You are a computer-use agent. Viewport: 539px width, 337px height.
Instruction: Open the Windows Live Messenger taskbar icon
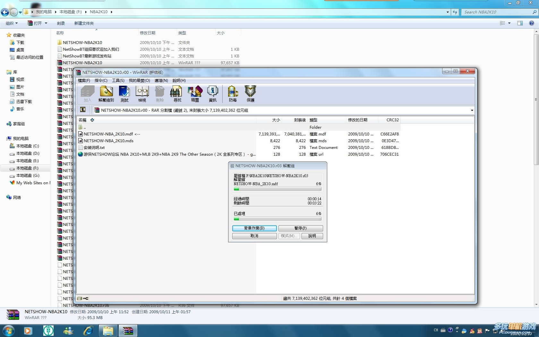pyautogui.click(x=68, y=331)
